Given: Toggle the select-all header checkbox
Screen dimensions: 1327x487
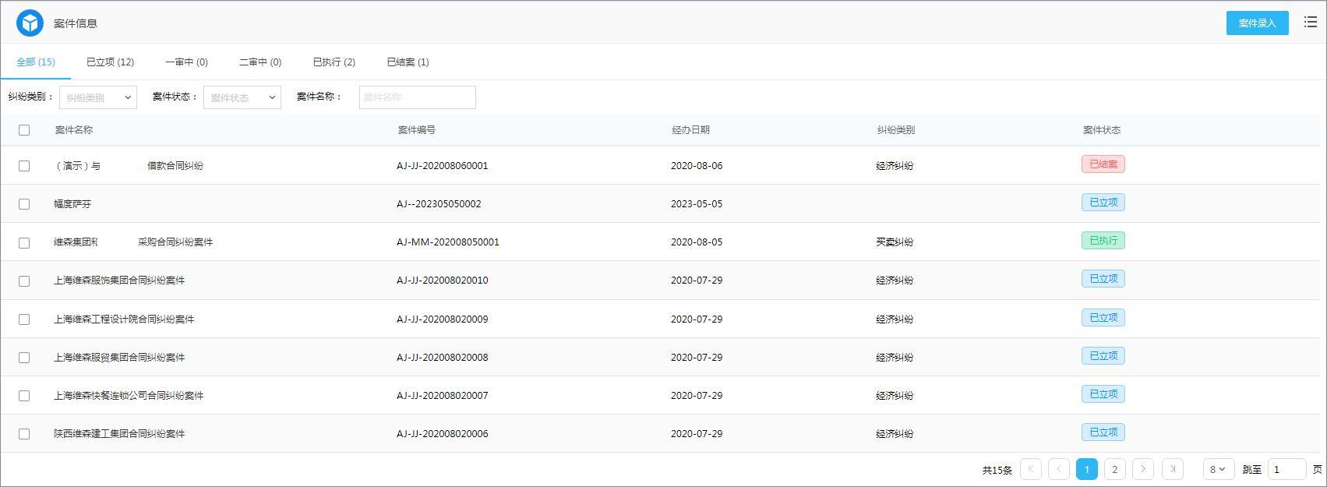Looking at the screenshot, I should (24, 130).
